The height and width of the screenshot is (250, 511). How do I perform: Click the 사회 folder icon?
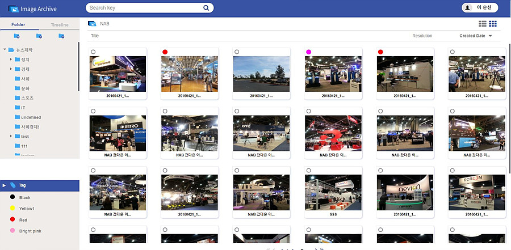[17, 78]
